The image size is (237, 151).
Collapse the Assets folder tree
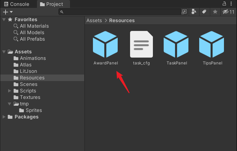(4, 52)
